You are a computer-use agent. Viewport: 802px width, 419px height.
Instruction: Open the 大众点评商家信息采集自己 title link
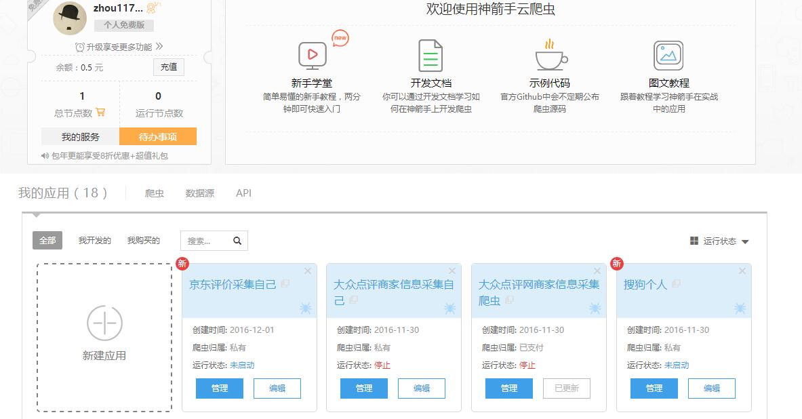[x=394, y=293]
